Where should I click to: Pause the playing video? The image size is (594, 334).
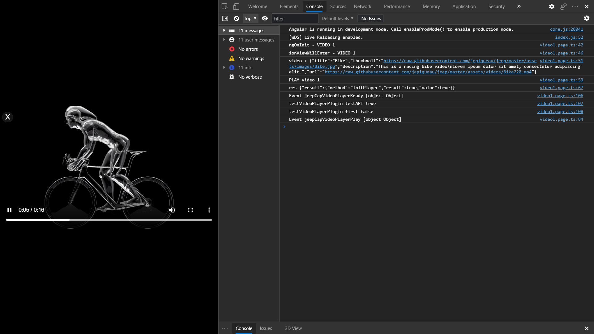click(x=9, y=210)
